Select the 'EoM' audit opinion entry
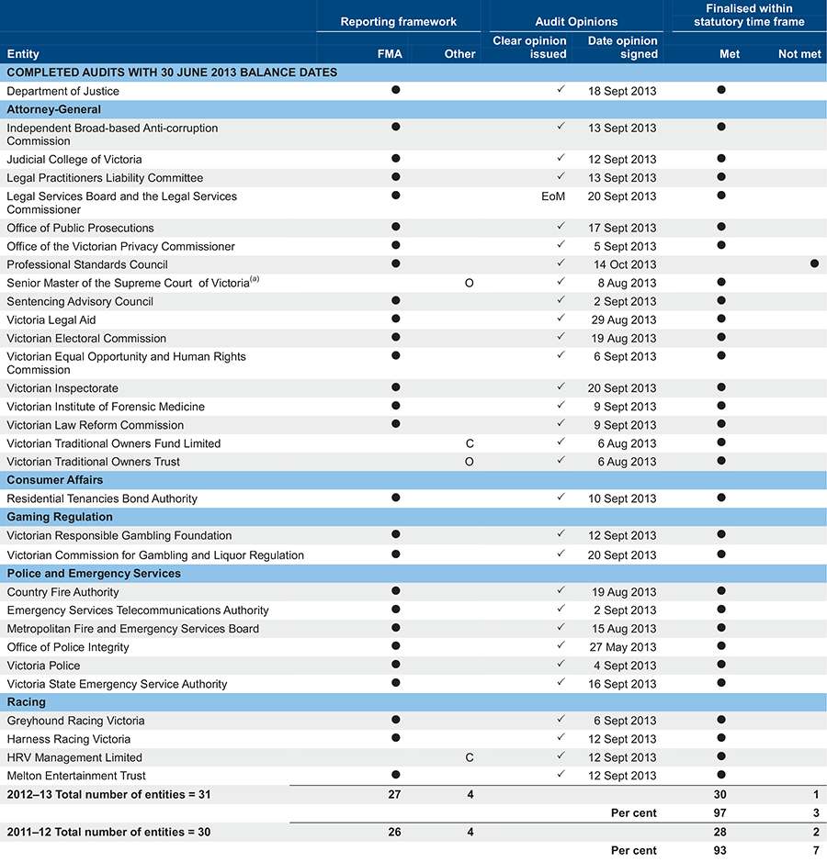This screenshot has height=862, width=827. (553, 196)
